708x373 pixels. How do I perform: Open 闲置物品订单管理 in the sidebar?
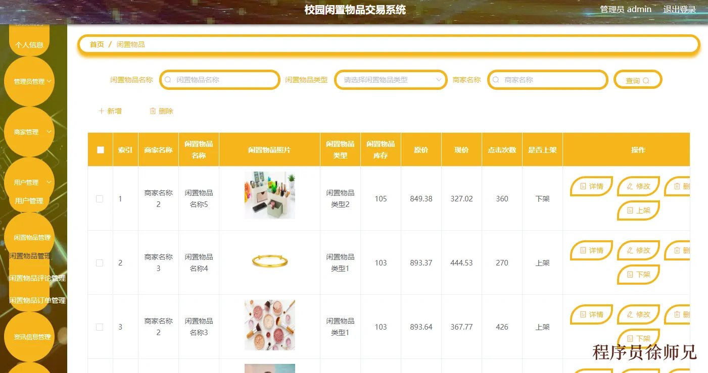tap(37, 300)
